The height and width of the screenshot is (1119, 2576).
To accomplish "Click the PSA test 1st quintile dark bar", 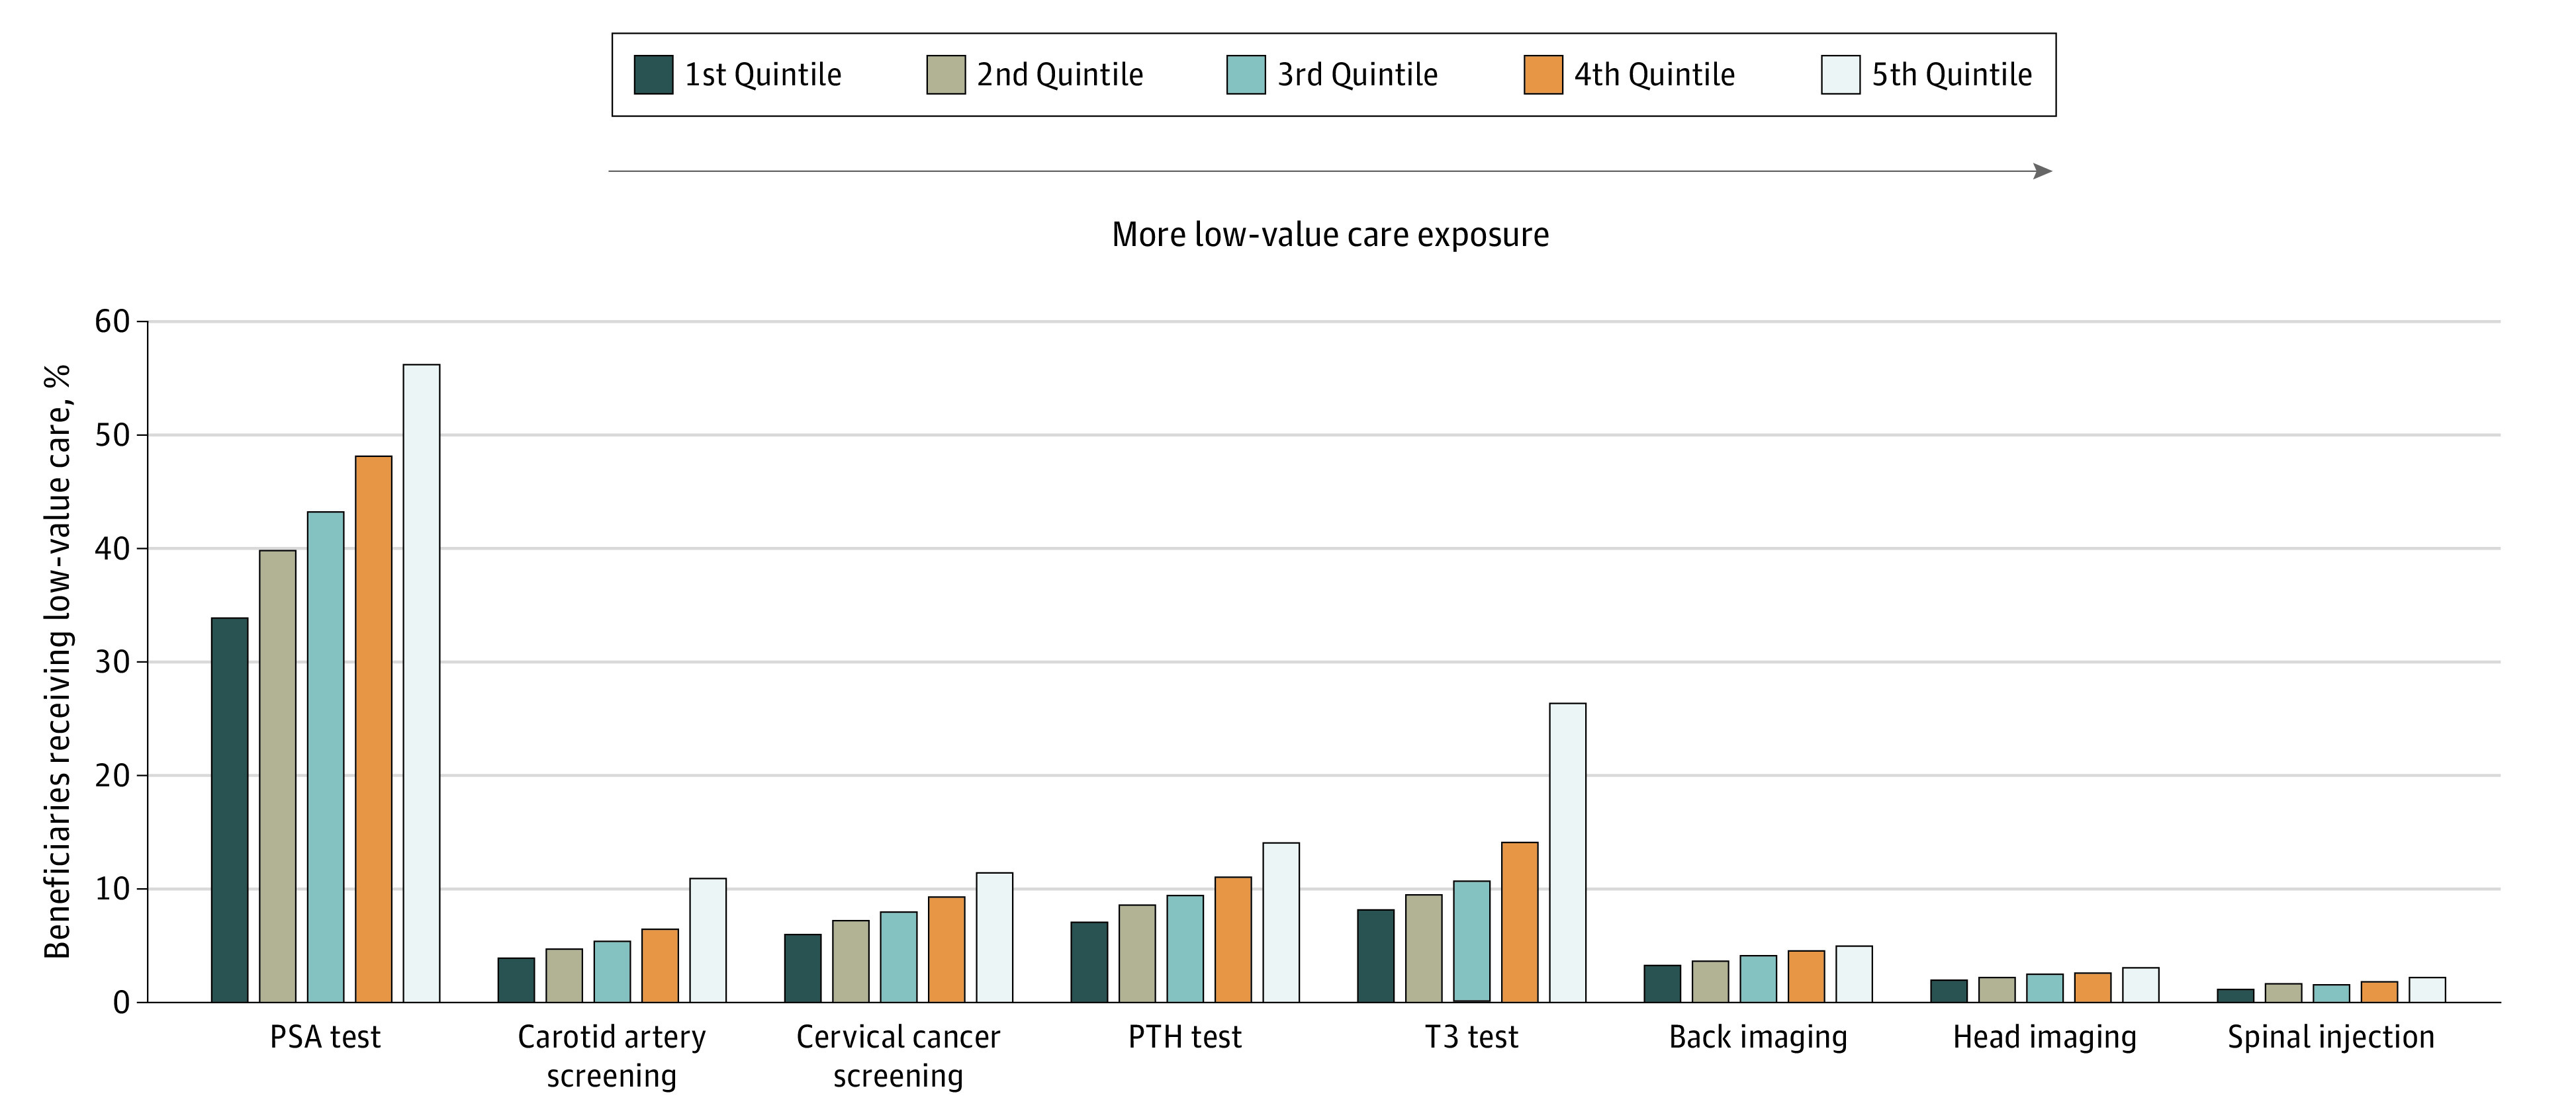I will (230, 810).
